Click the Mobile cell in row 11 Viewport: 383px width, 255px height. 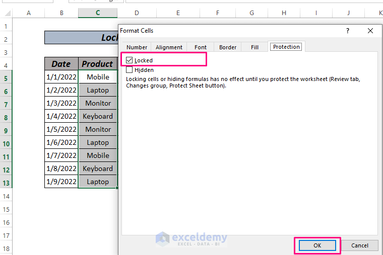tap(98, 155)
